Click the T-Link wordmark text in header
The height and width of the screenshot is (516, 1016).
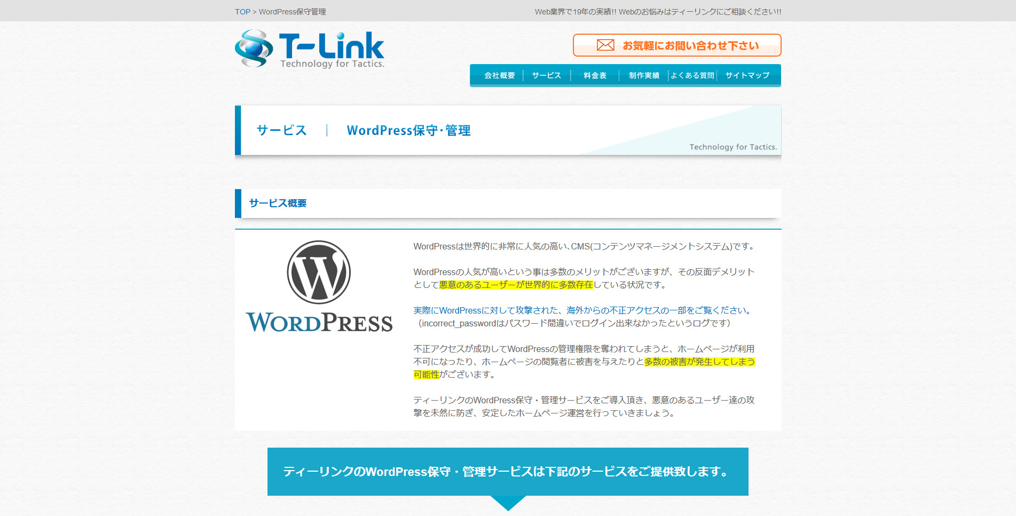point(331,46)
